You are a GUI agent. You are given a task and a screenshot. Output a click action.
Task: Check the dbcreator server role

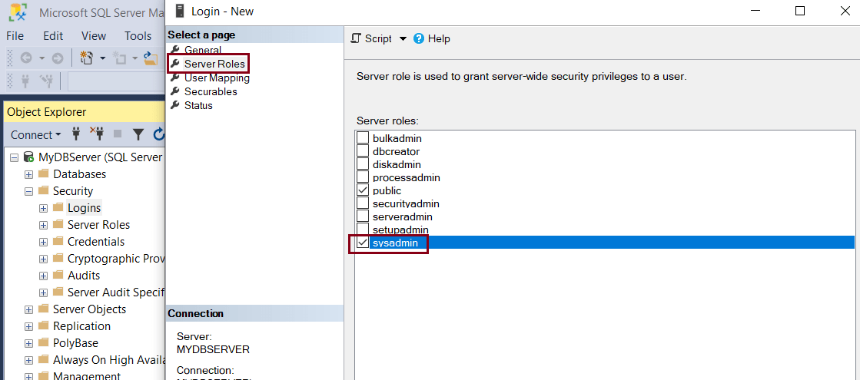(363, 151)
